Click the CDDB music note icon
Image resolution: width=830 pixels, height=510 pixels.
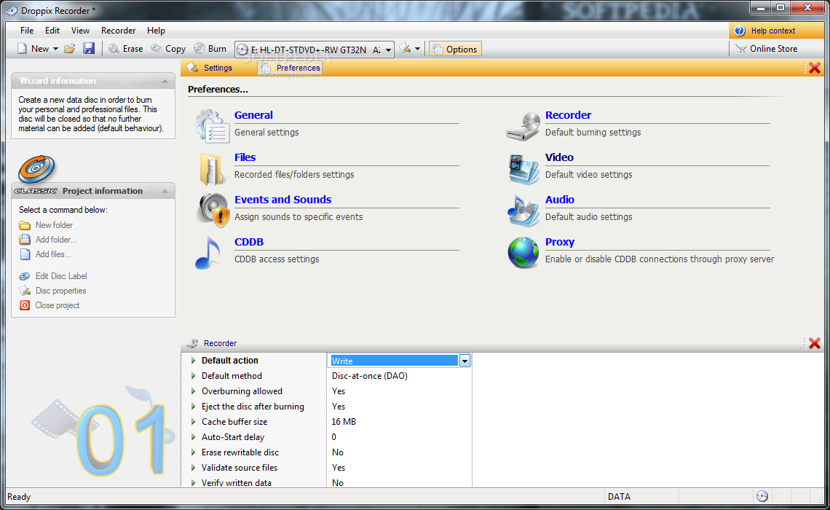point(208,253)
